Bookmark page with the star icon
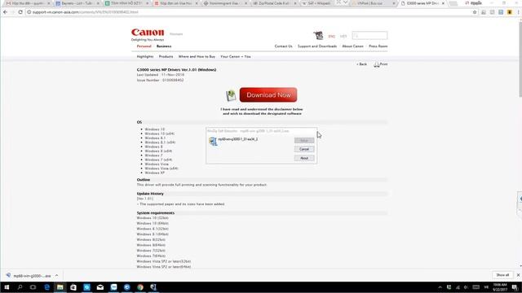The image size is (522, 293). pos(475,12)
